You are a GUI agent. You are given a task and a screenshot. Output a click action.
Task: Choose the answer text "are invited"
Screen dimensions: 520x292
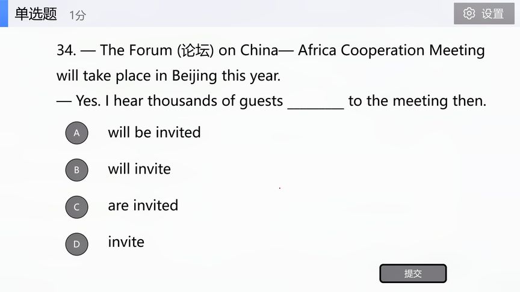click(x=143, y=205)
